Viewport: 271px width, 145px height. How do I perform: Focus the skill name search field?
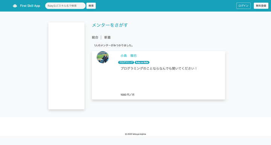(65, 6)
